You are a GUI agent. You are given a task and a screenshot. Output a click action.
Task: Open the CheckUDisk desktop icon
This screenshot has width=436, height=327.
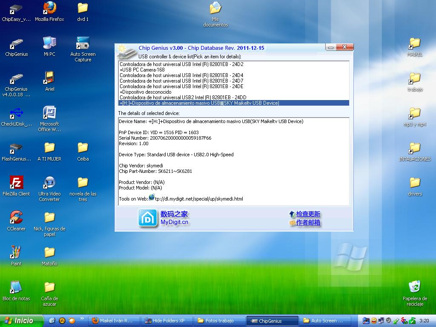point(16,114)
